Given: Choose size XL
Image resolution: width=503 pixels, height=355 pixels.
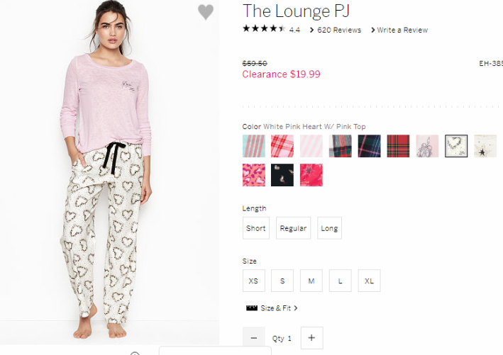Looking at the screenshot, I should (x=369, y=281).
